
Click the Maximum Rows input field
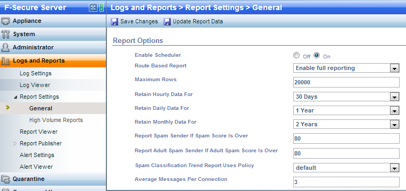click(346, 82)
